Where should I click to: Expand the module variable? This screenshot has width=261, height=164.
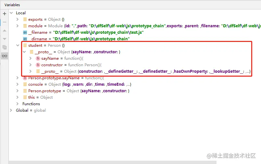point(18,26)
